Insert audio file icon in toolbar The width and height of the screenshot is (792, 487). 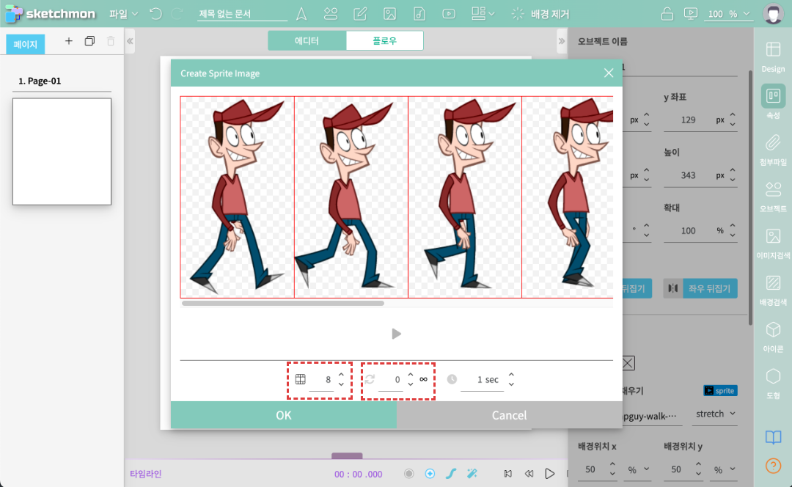point(419,14)
